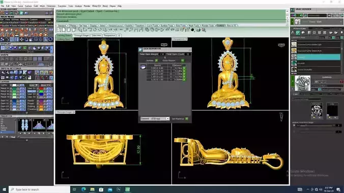Screen dimensions: 344x193
Task: Click the magnifier icon in Info & Settings
Action: (3, 73)
